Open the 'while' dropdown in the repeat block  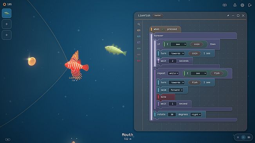pyautogui.click(x=174, y=73)
